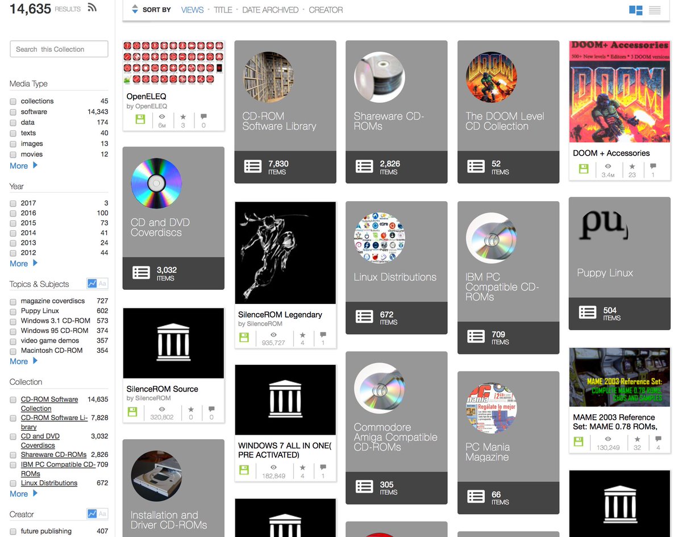This screenshot has height=537, width=682.
Task: Expand More under Media Type
Action: pyautogui.click(x=23, y=166)
